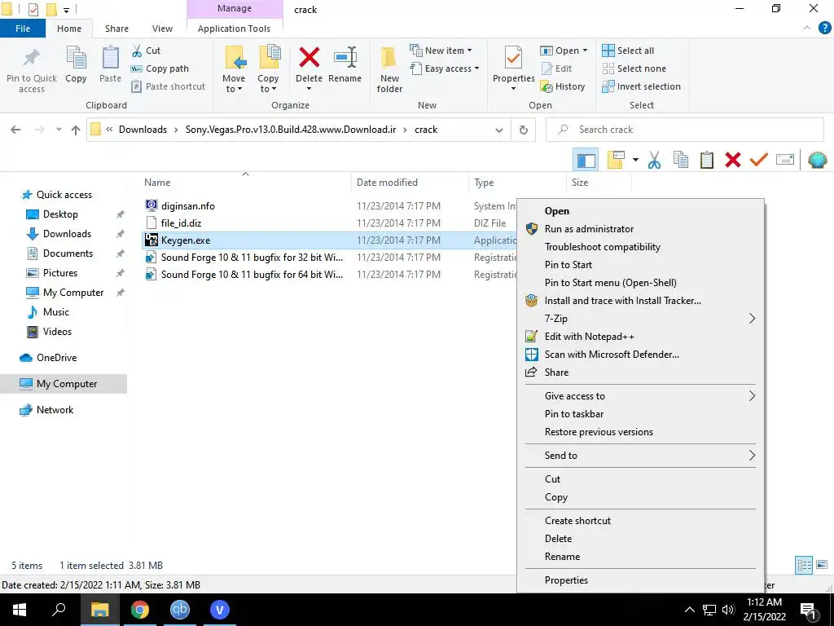Viewport: 834px width, 626px height.
Task: Open the File tab
Action: pyautogui.click(x=22, y=29)
